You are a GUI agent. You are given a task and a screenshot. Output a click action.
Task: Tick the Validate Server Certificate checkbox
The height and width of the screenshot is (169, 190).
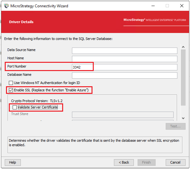tap(15, 107)
